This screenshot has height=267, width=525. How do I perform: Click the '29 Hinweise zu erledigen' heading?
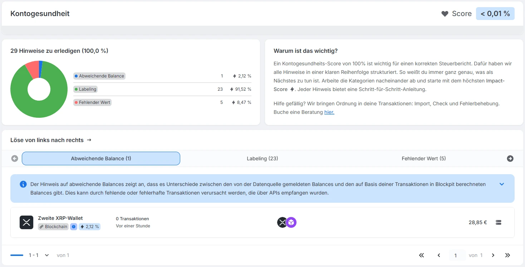[x=59, y=51]
